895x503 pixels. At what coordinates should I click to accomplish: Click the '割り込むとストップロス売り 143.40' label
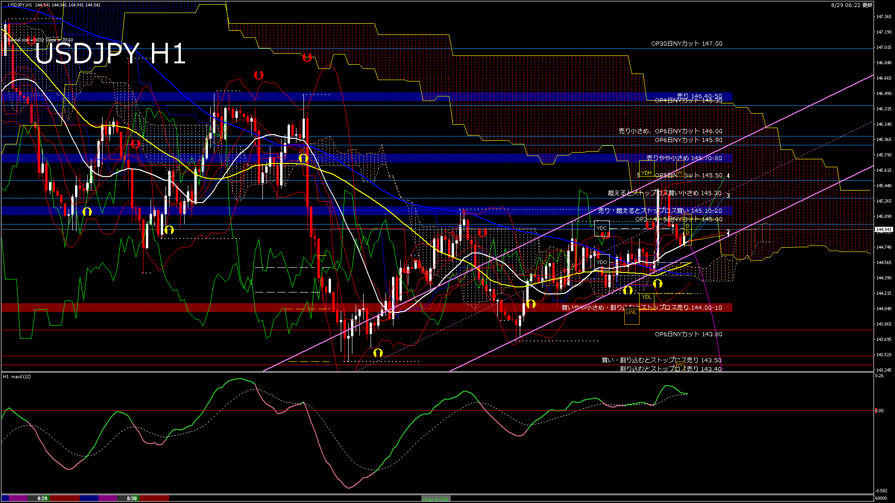671,369
